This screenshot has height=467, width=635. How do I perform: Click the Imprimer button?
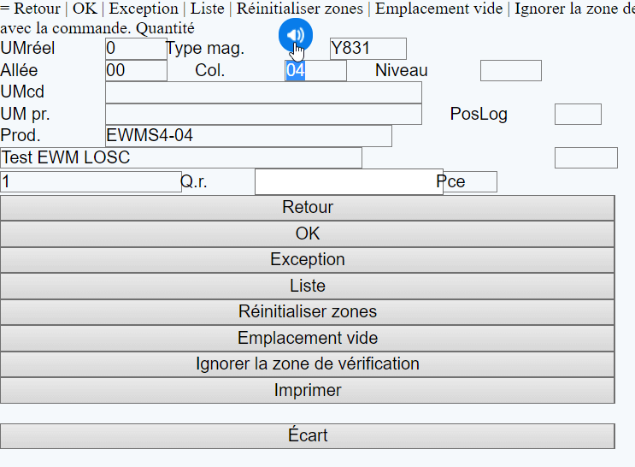[308, 390]
